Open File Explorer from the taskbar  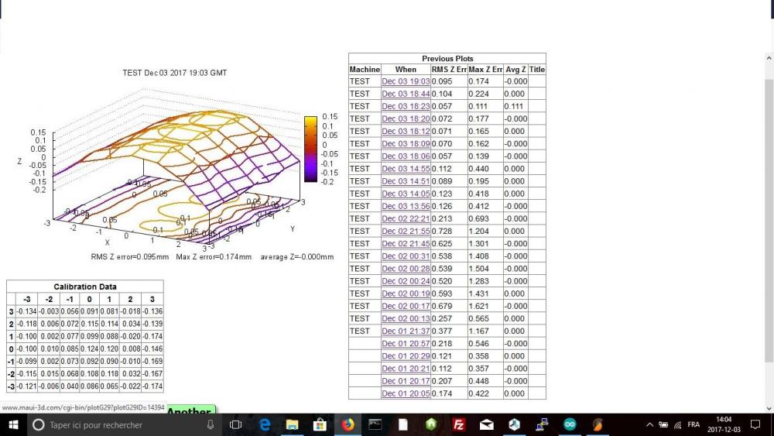(293, 424)
